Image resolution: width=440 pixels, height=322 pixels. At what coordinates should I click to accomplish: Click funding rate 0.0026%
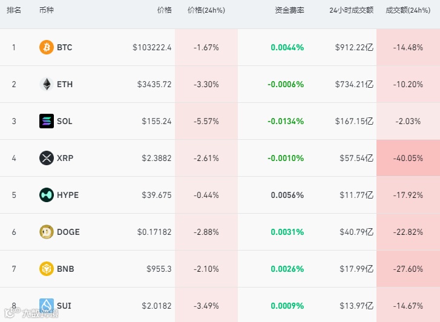pyautogui.click(x=287, y=269)
